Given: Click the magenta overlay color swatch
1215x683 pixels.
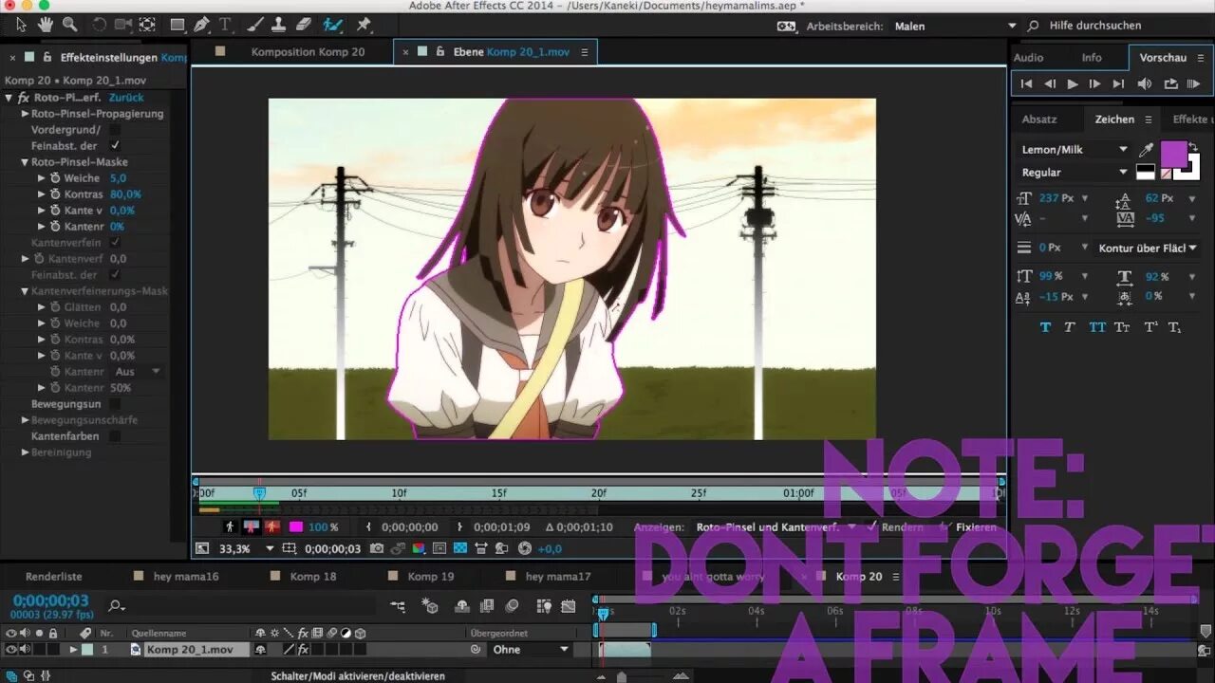Looking at the screenshot, I should tap(296, 526).
